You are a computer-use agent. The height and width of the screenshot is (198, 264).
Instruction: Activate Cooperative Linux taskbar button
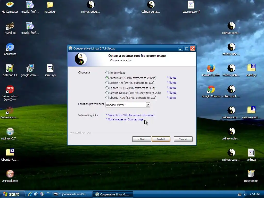[113, 194]
